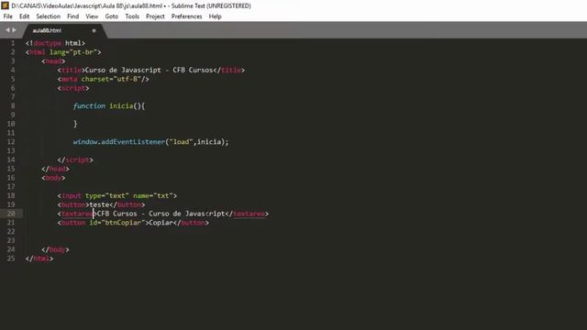Click the lang="pt-br" attribute on line 2
Image resolution: width=587 pixels, height=330 pixels.
pos(73,52)
